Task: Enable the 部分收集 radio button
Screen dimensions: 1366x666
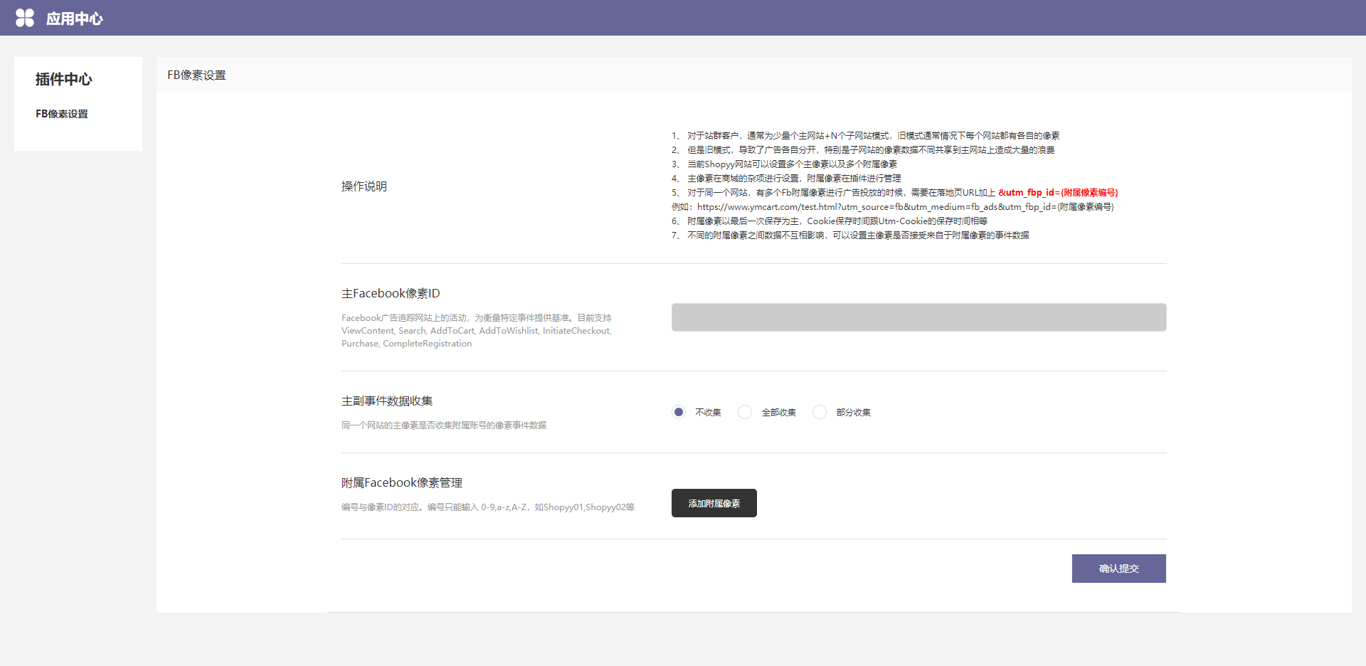Action: point(820,412)
